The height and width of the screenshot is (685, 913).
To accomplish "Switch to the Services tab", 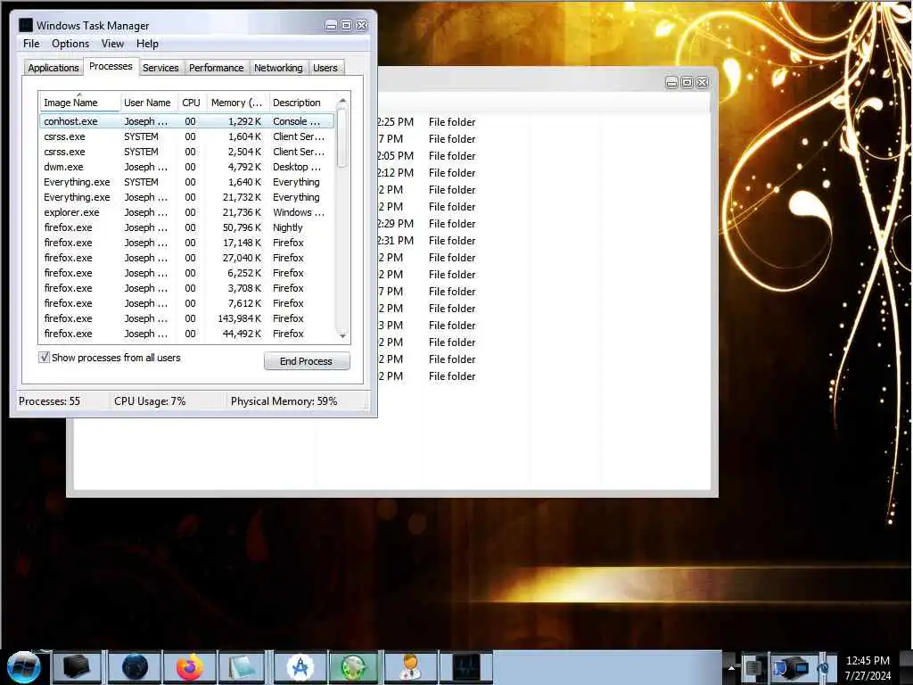I will 160,68.
